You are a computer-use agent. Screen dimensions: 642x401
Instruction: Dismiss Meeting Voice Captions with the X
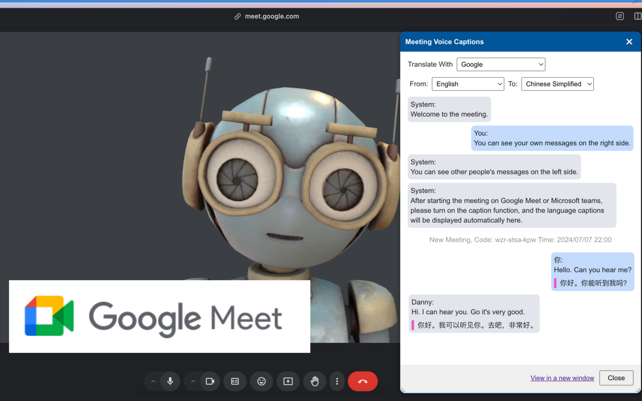point(629,42)
